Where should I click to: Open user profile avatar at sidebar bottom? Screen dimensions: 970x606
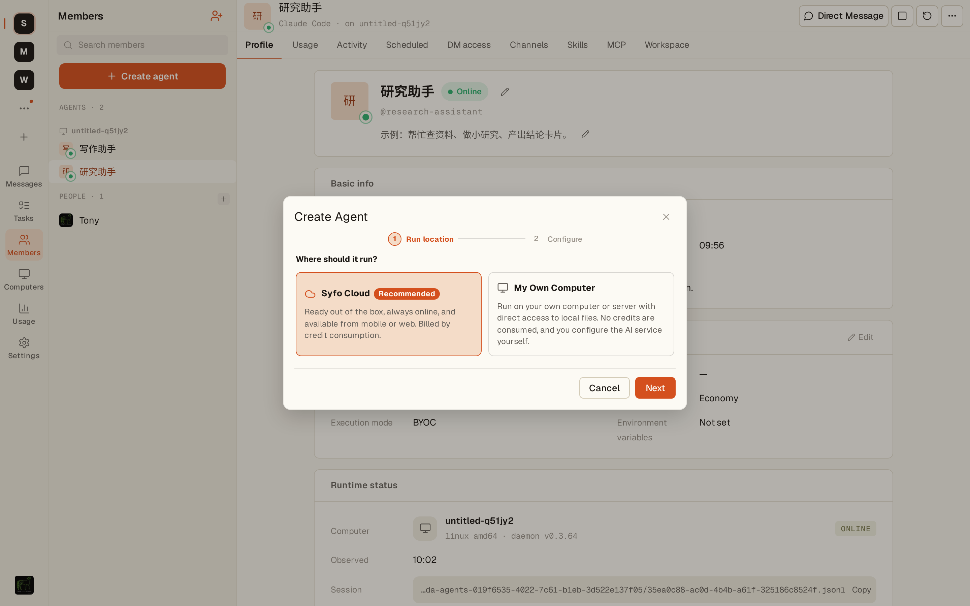24,585
